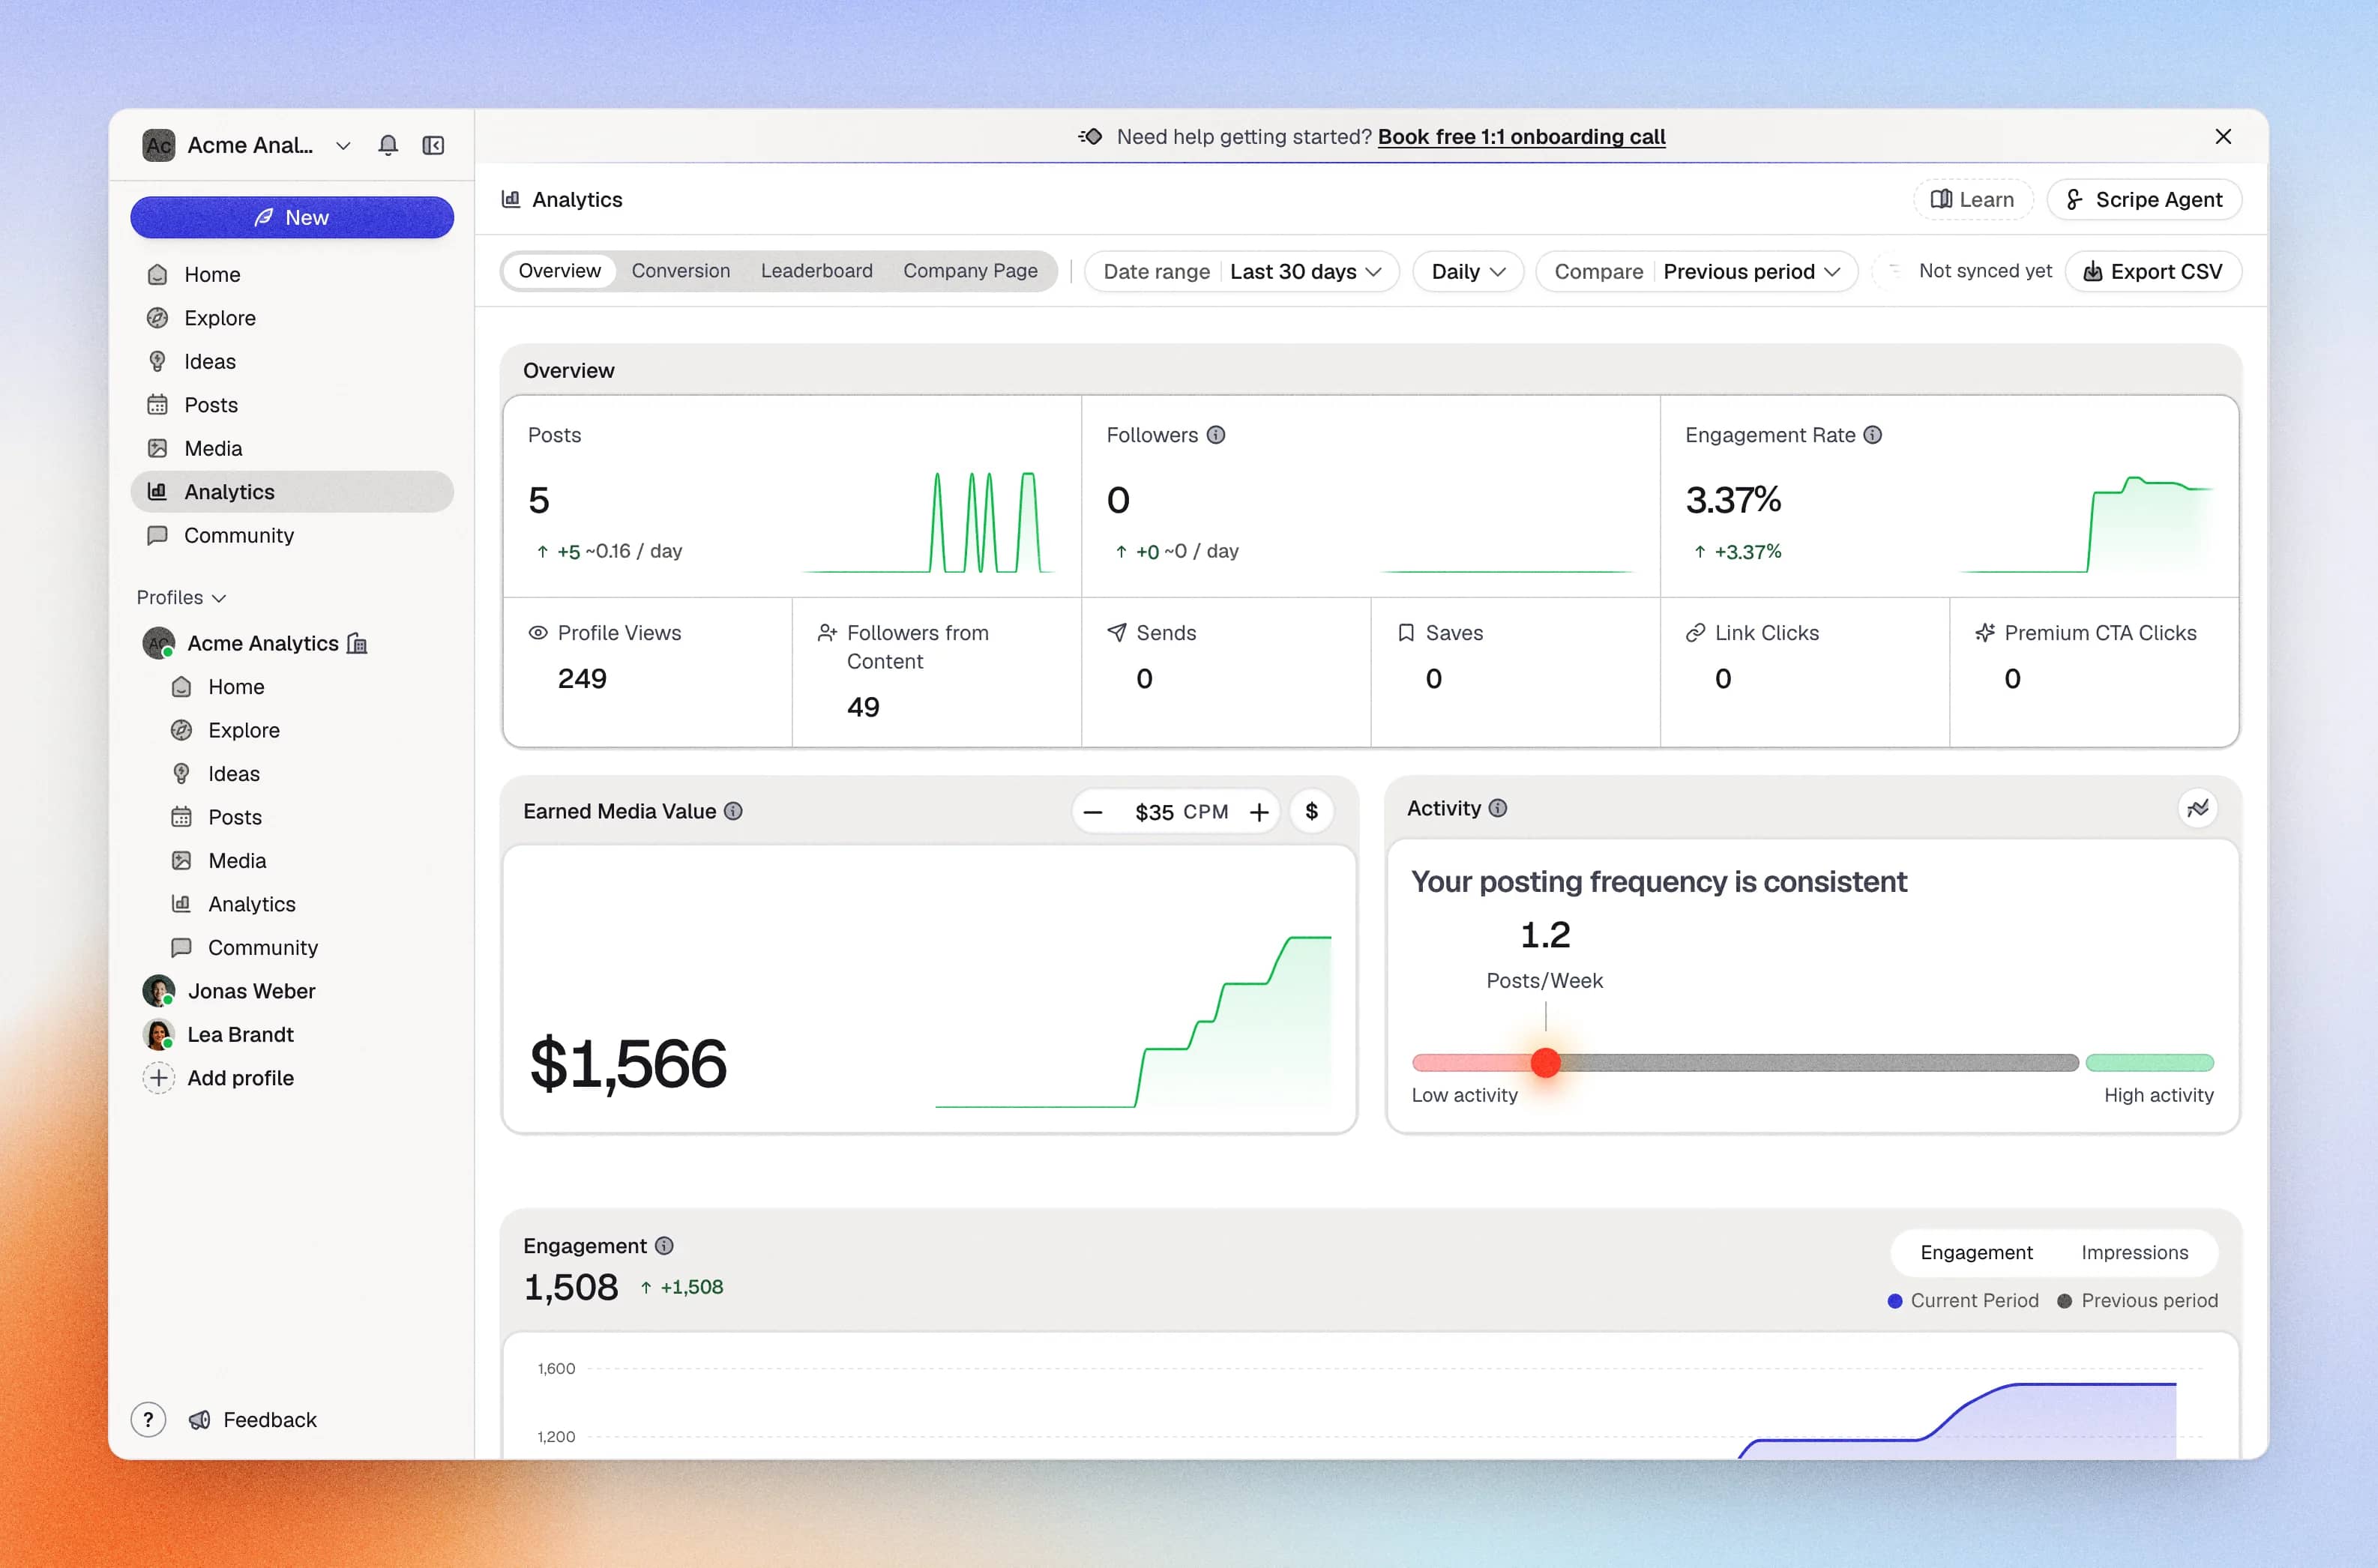Screen dimensions: 2378x1568
Task: Open Community in the top sidebar menu
Action: coord(292,535)
